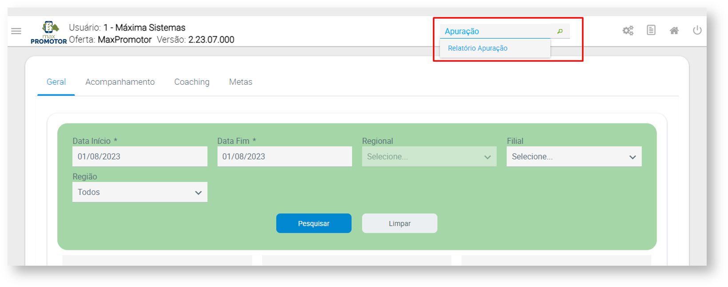The height and width of the screenshot is (287, 728).
Task: Click the power logout icon
Action: (697, 30)
